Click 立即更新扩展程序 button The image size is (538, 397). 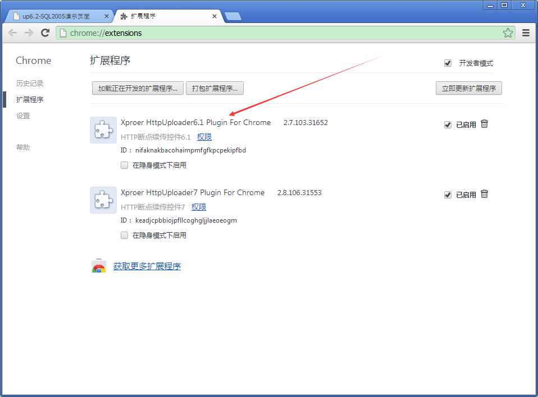pos(469,89)
